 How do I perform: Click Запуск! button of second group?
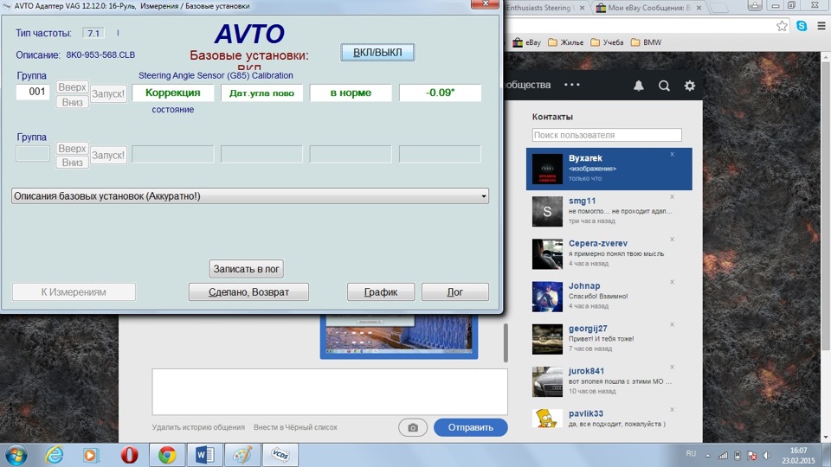coord(108,155)
